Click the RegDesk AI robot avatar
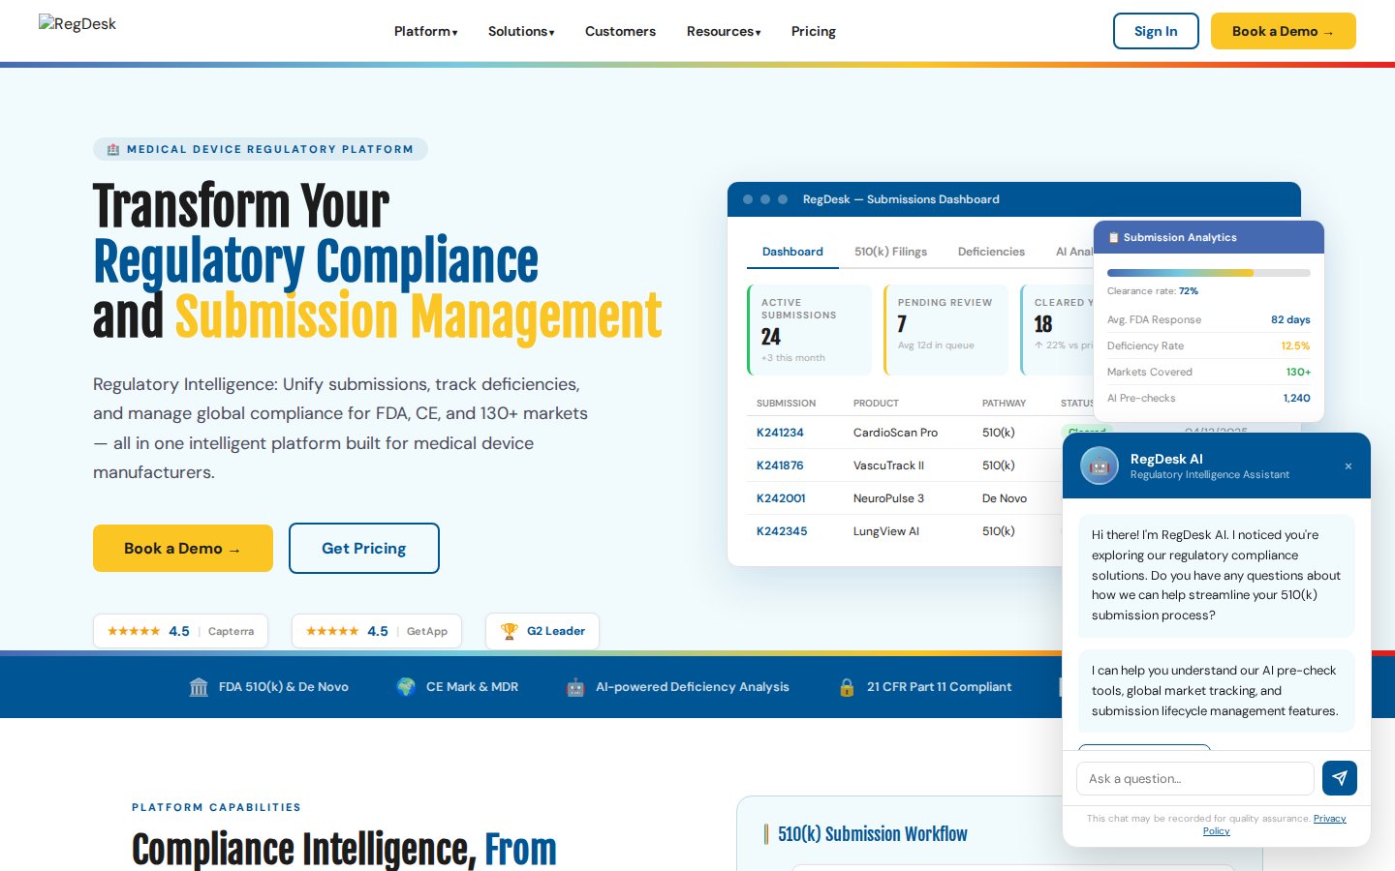 [1100, 466]
